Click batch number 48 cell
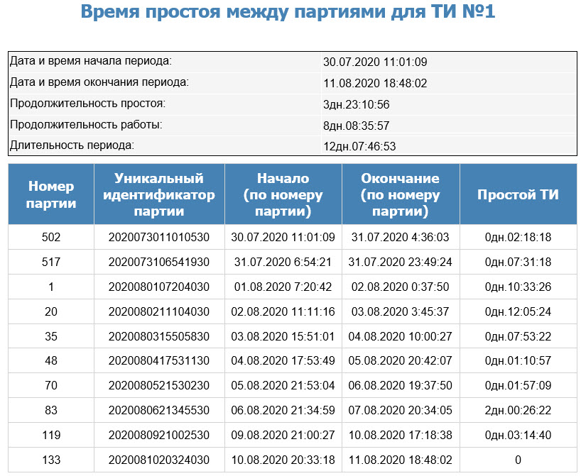581x476 pixels. [51, 361]
